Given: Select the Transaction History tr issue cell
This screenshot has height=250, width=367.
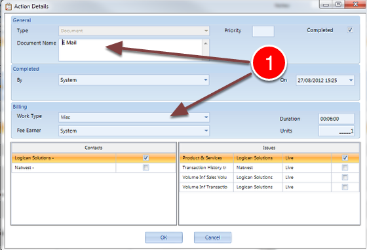Looking at the screenshot, I should click(x=206, y=168).
